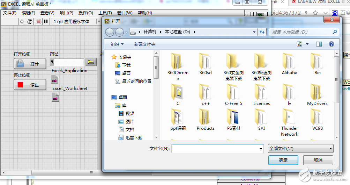Select 图片 library
The image size is (350, 185).
point(126,121)
